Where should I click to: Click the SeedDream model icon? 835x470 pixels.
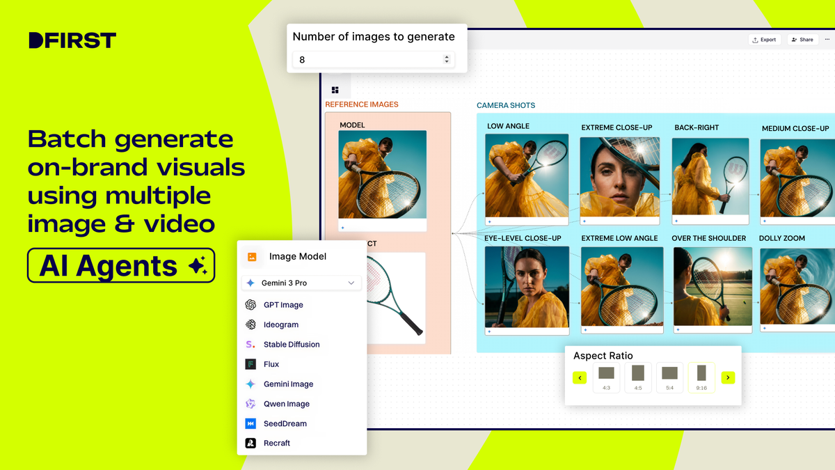(x=250, y=423)
